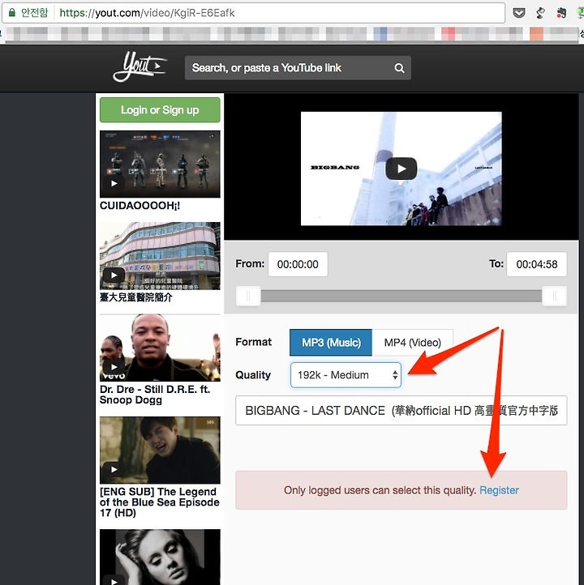This screenshot has height=585, width=584.
Task: Click the Pocket extension icon
Action: pos(518,14)
